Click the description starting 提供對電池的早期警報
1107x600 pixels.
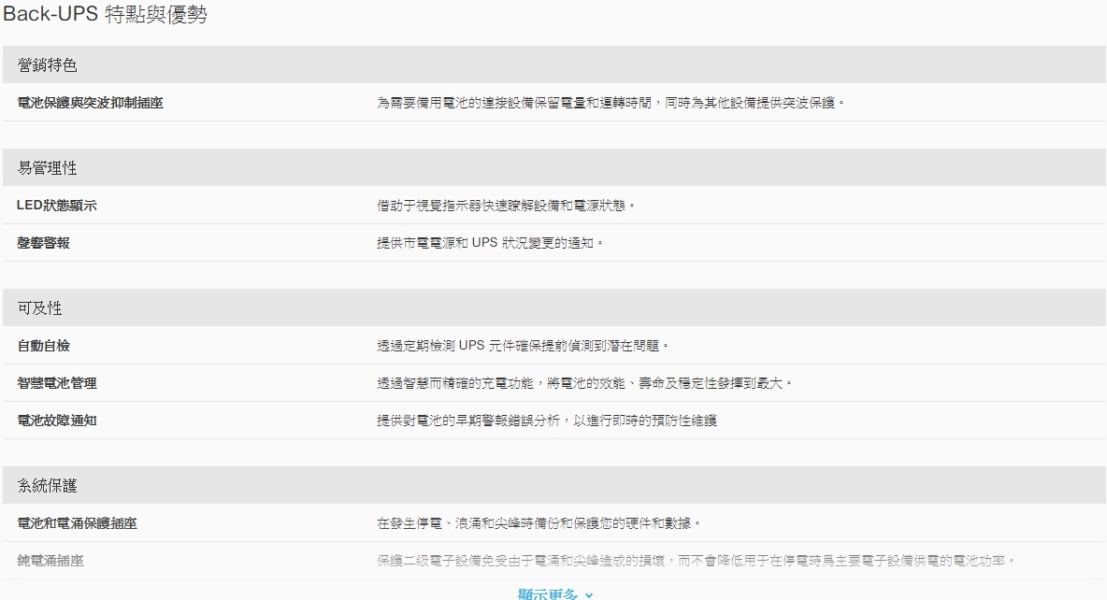click(x=546, y=421)
